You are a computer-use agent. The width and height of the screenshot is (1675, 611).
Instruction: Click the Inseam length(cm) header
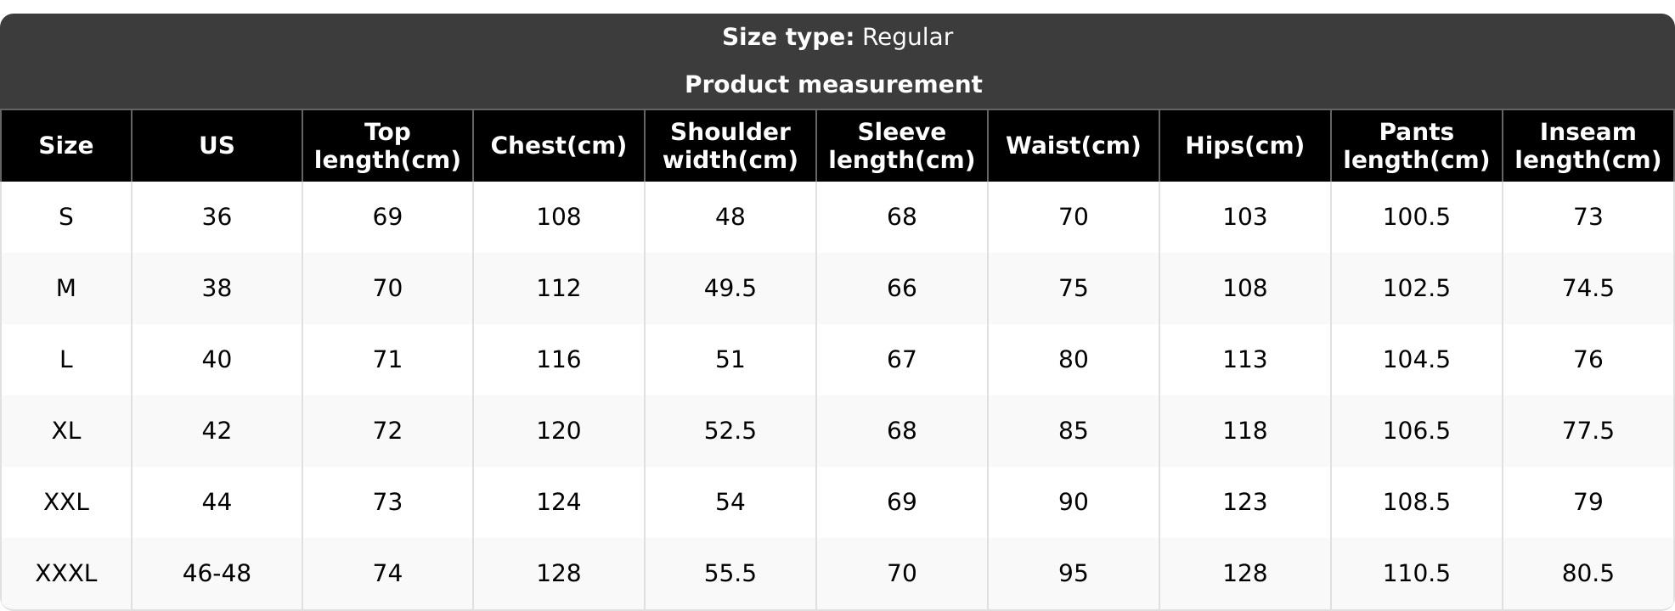point(1588,146)
